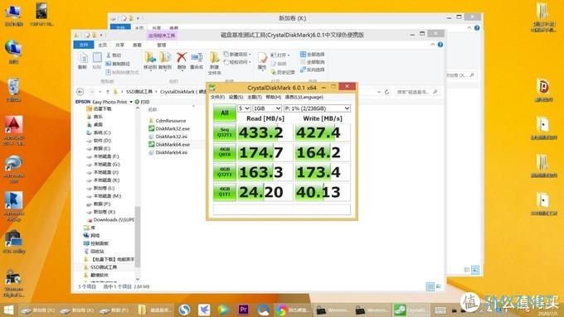Open the P: drive selection dropdown
Screen dimensions: 564x317
[317, 108]
